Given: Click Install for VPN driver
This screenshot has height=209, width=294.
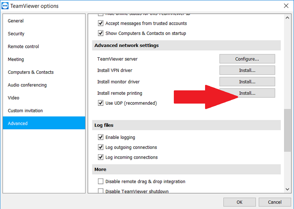Looking at the screenshot, I should click(247, 70).
